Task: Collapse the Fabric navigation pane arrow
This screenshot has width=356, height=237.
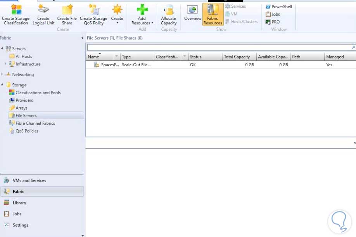Action: 82,38
